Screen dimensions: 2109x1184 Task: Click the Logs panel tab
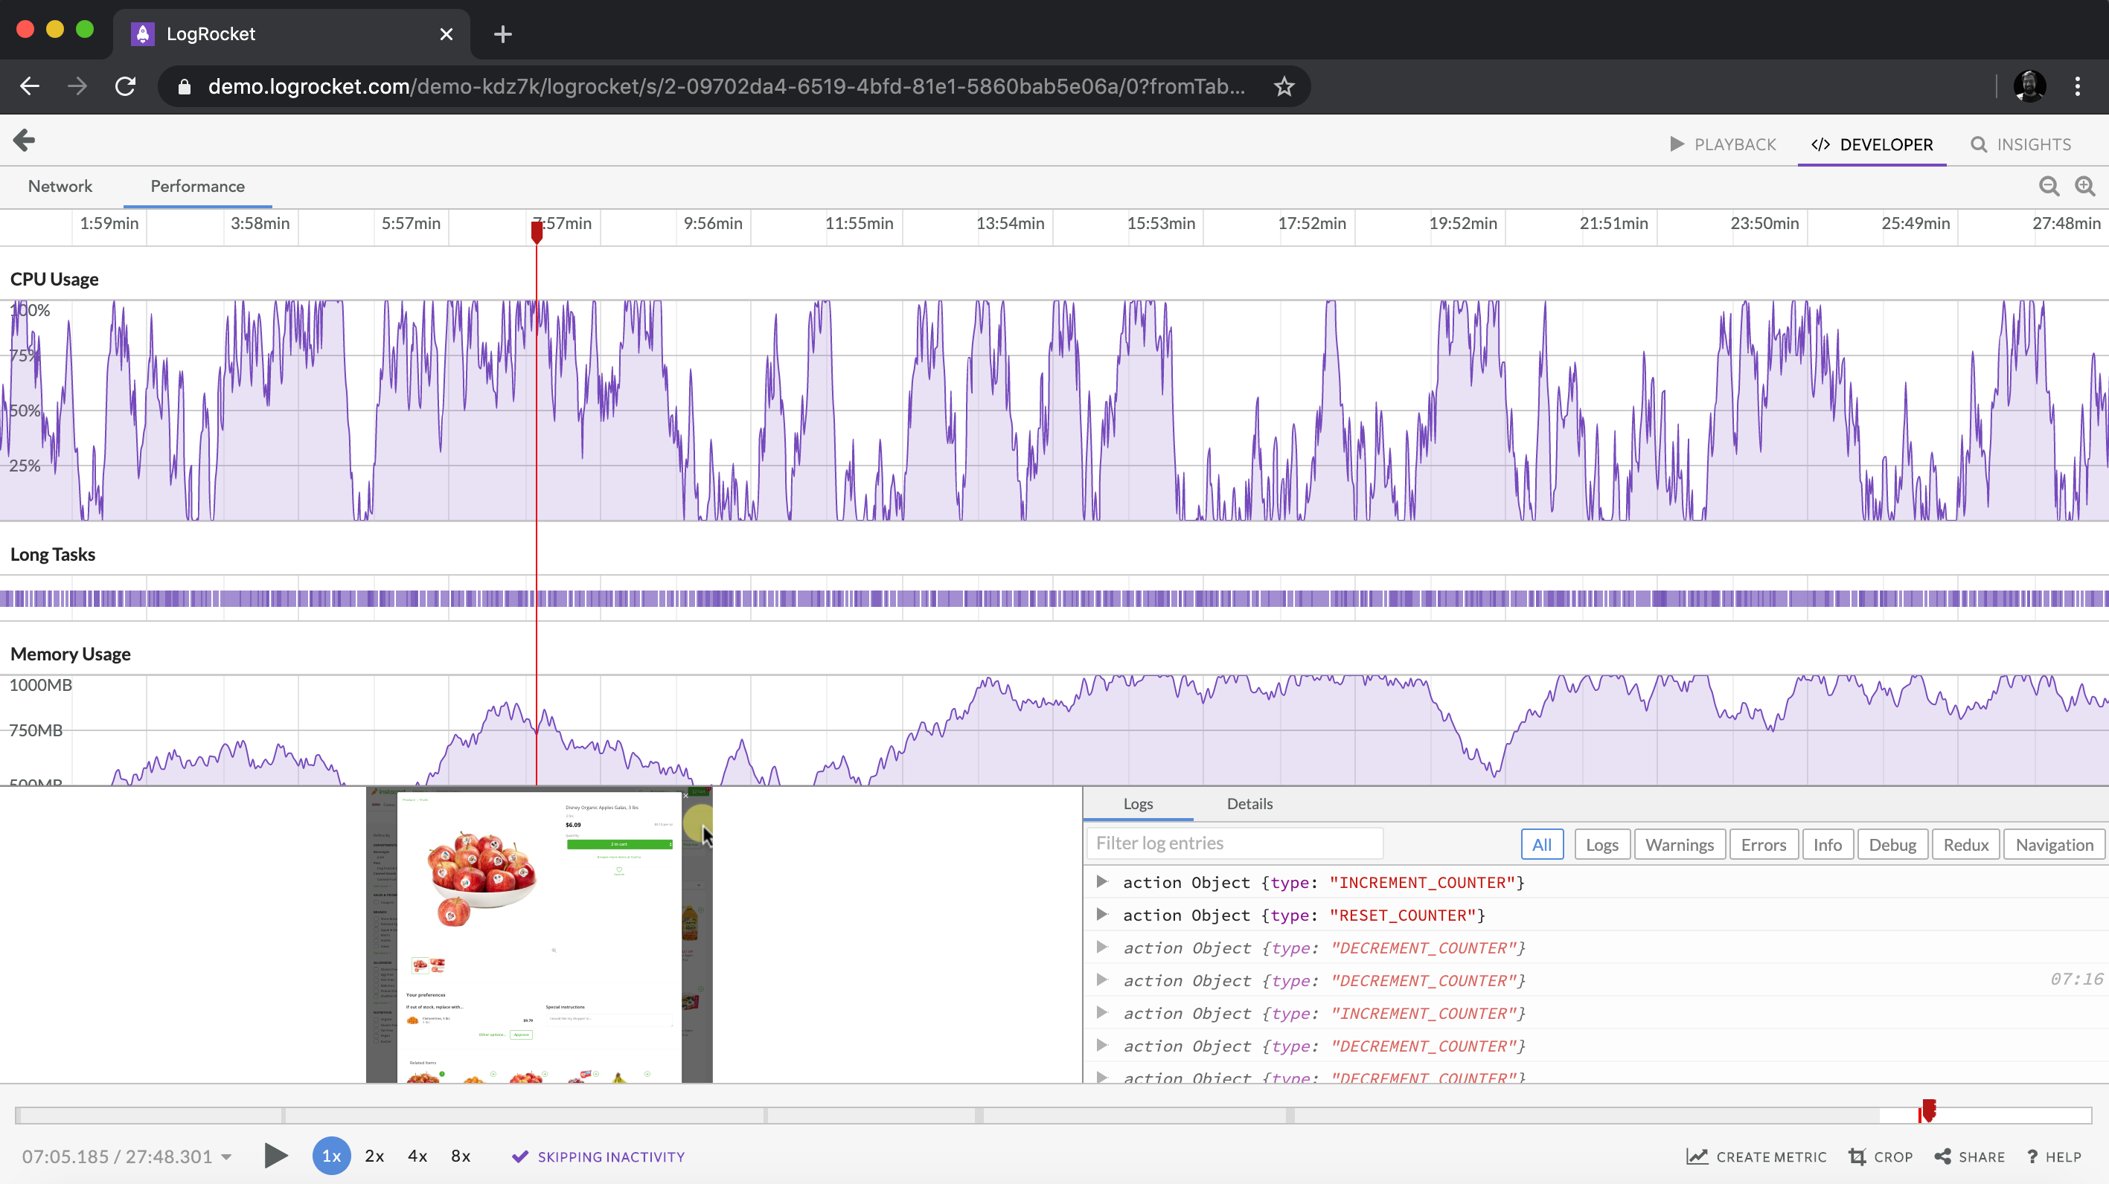click(x=1139, y=803)
